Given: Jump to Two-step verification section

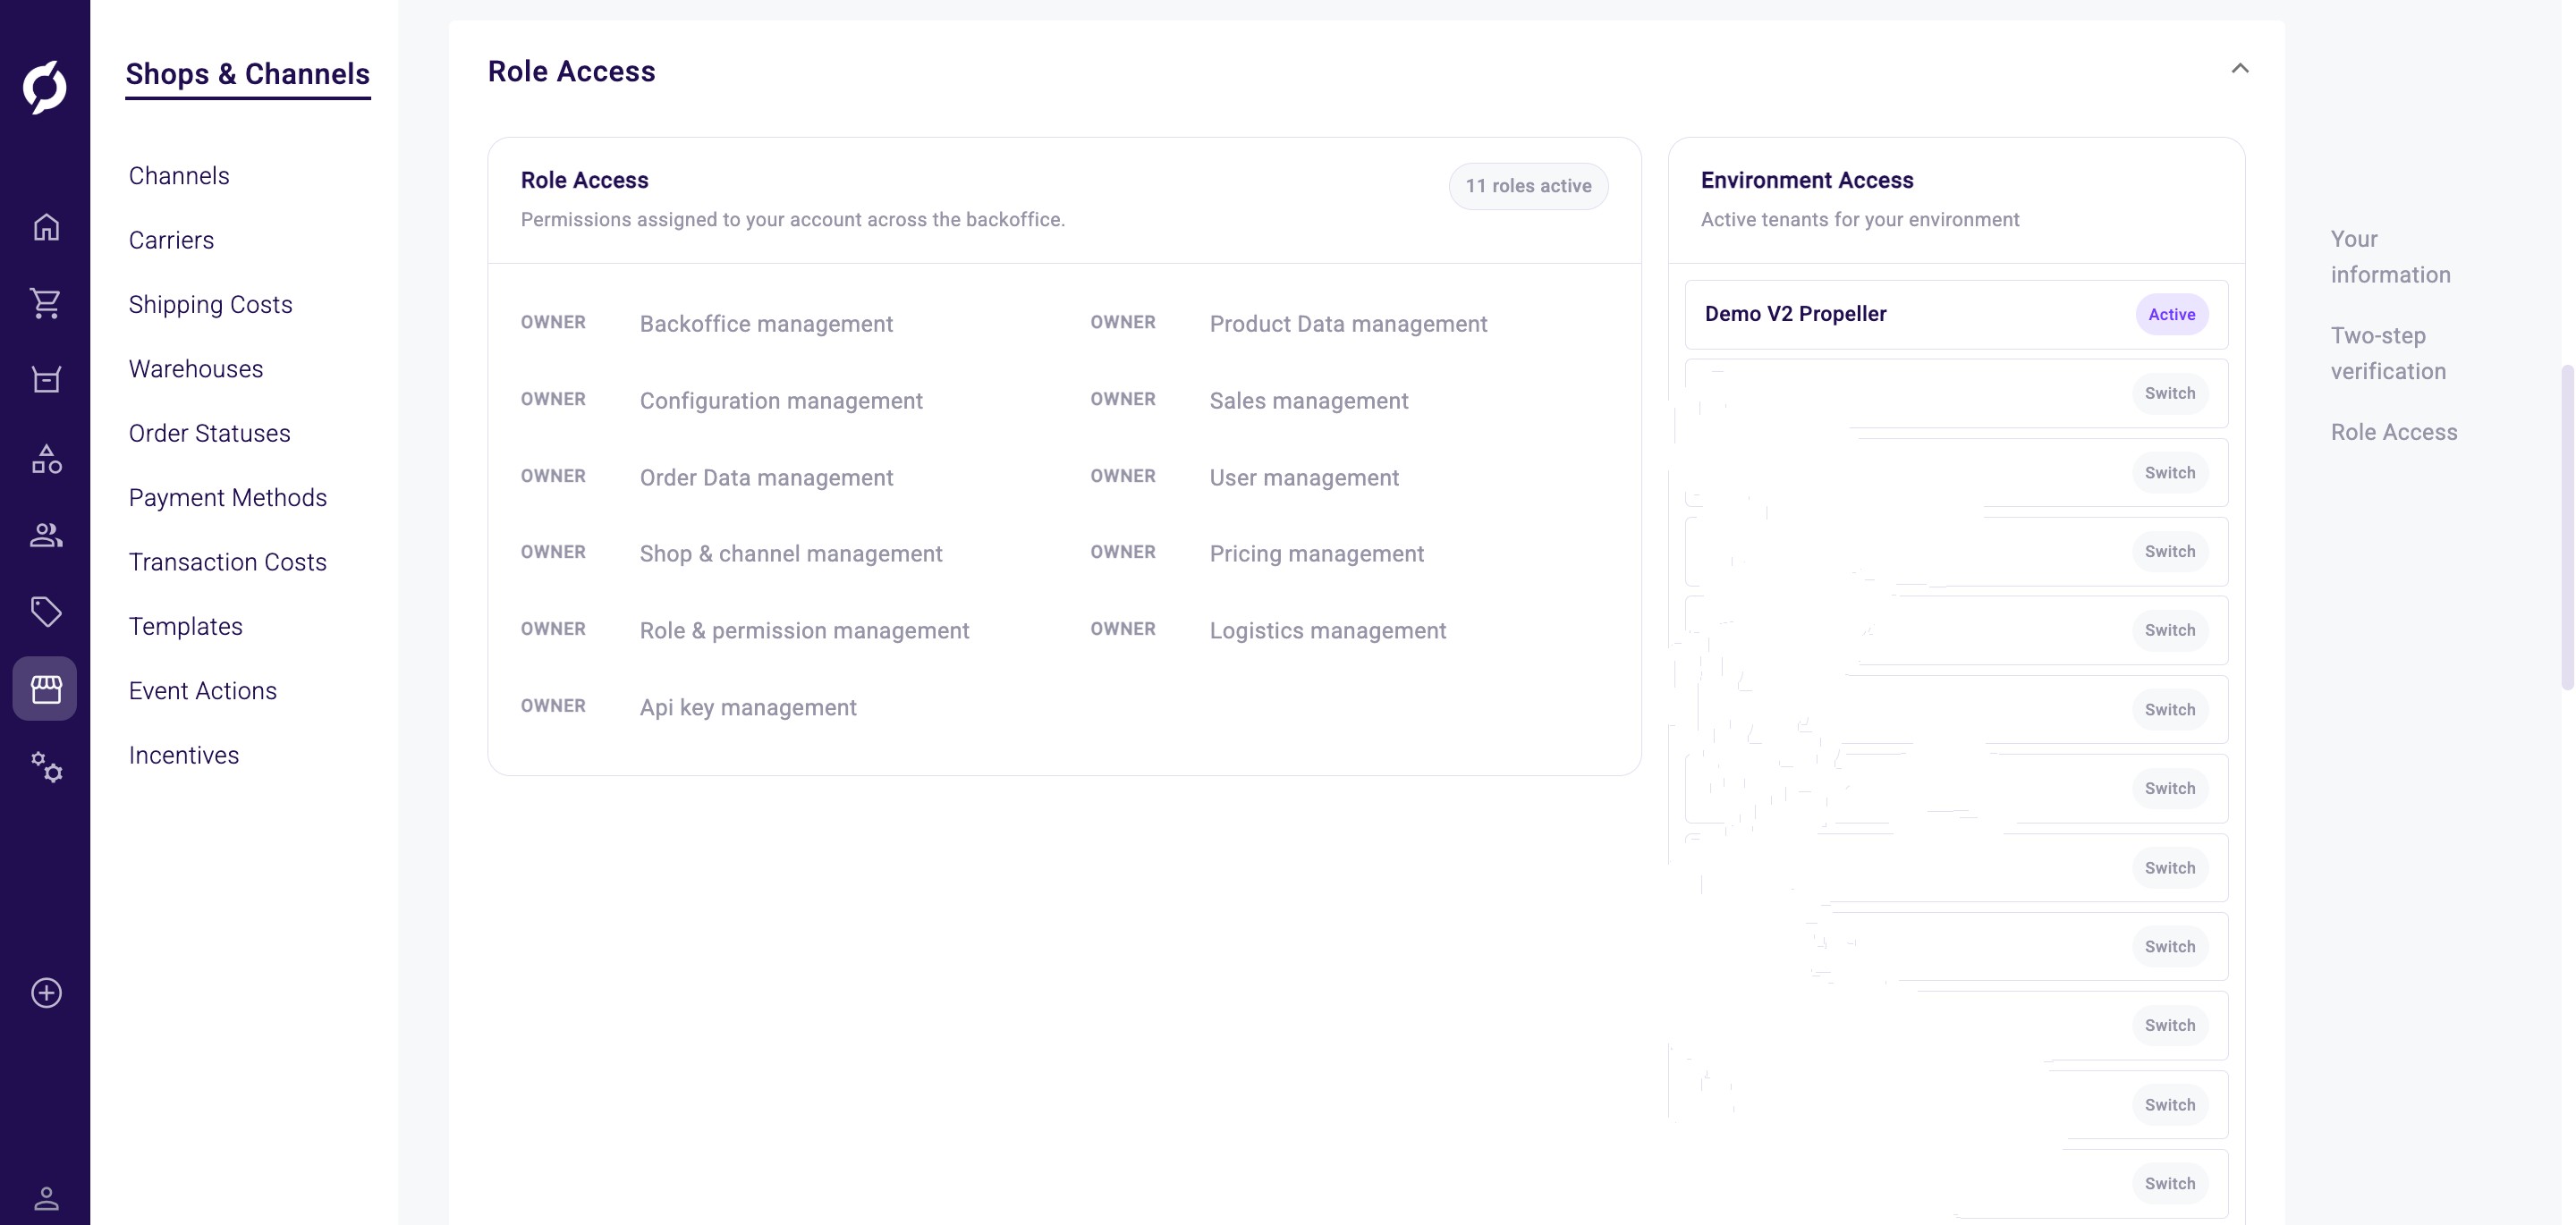Looking at the screenshot, I should (2388, 353).
